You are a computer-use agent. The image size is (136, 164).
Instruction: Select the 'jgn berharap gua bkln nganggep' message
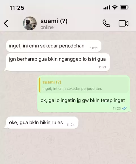point(57,62)
